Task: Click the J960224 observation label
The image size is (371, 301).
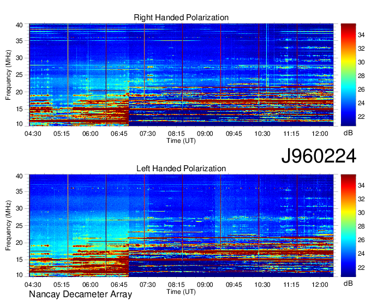Action: 319,156
